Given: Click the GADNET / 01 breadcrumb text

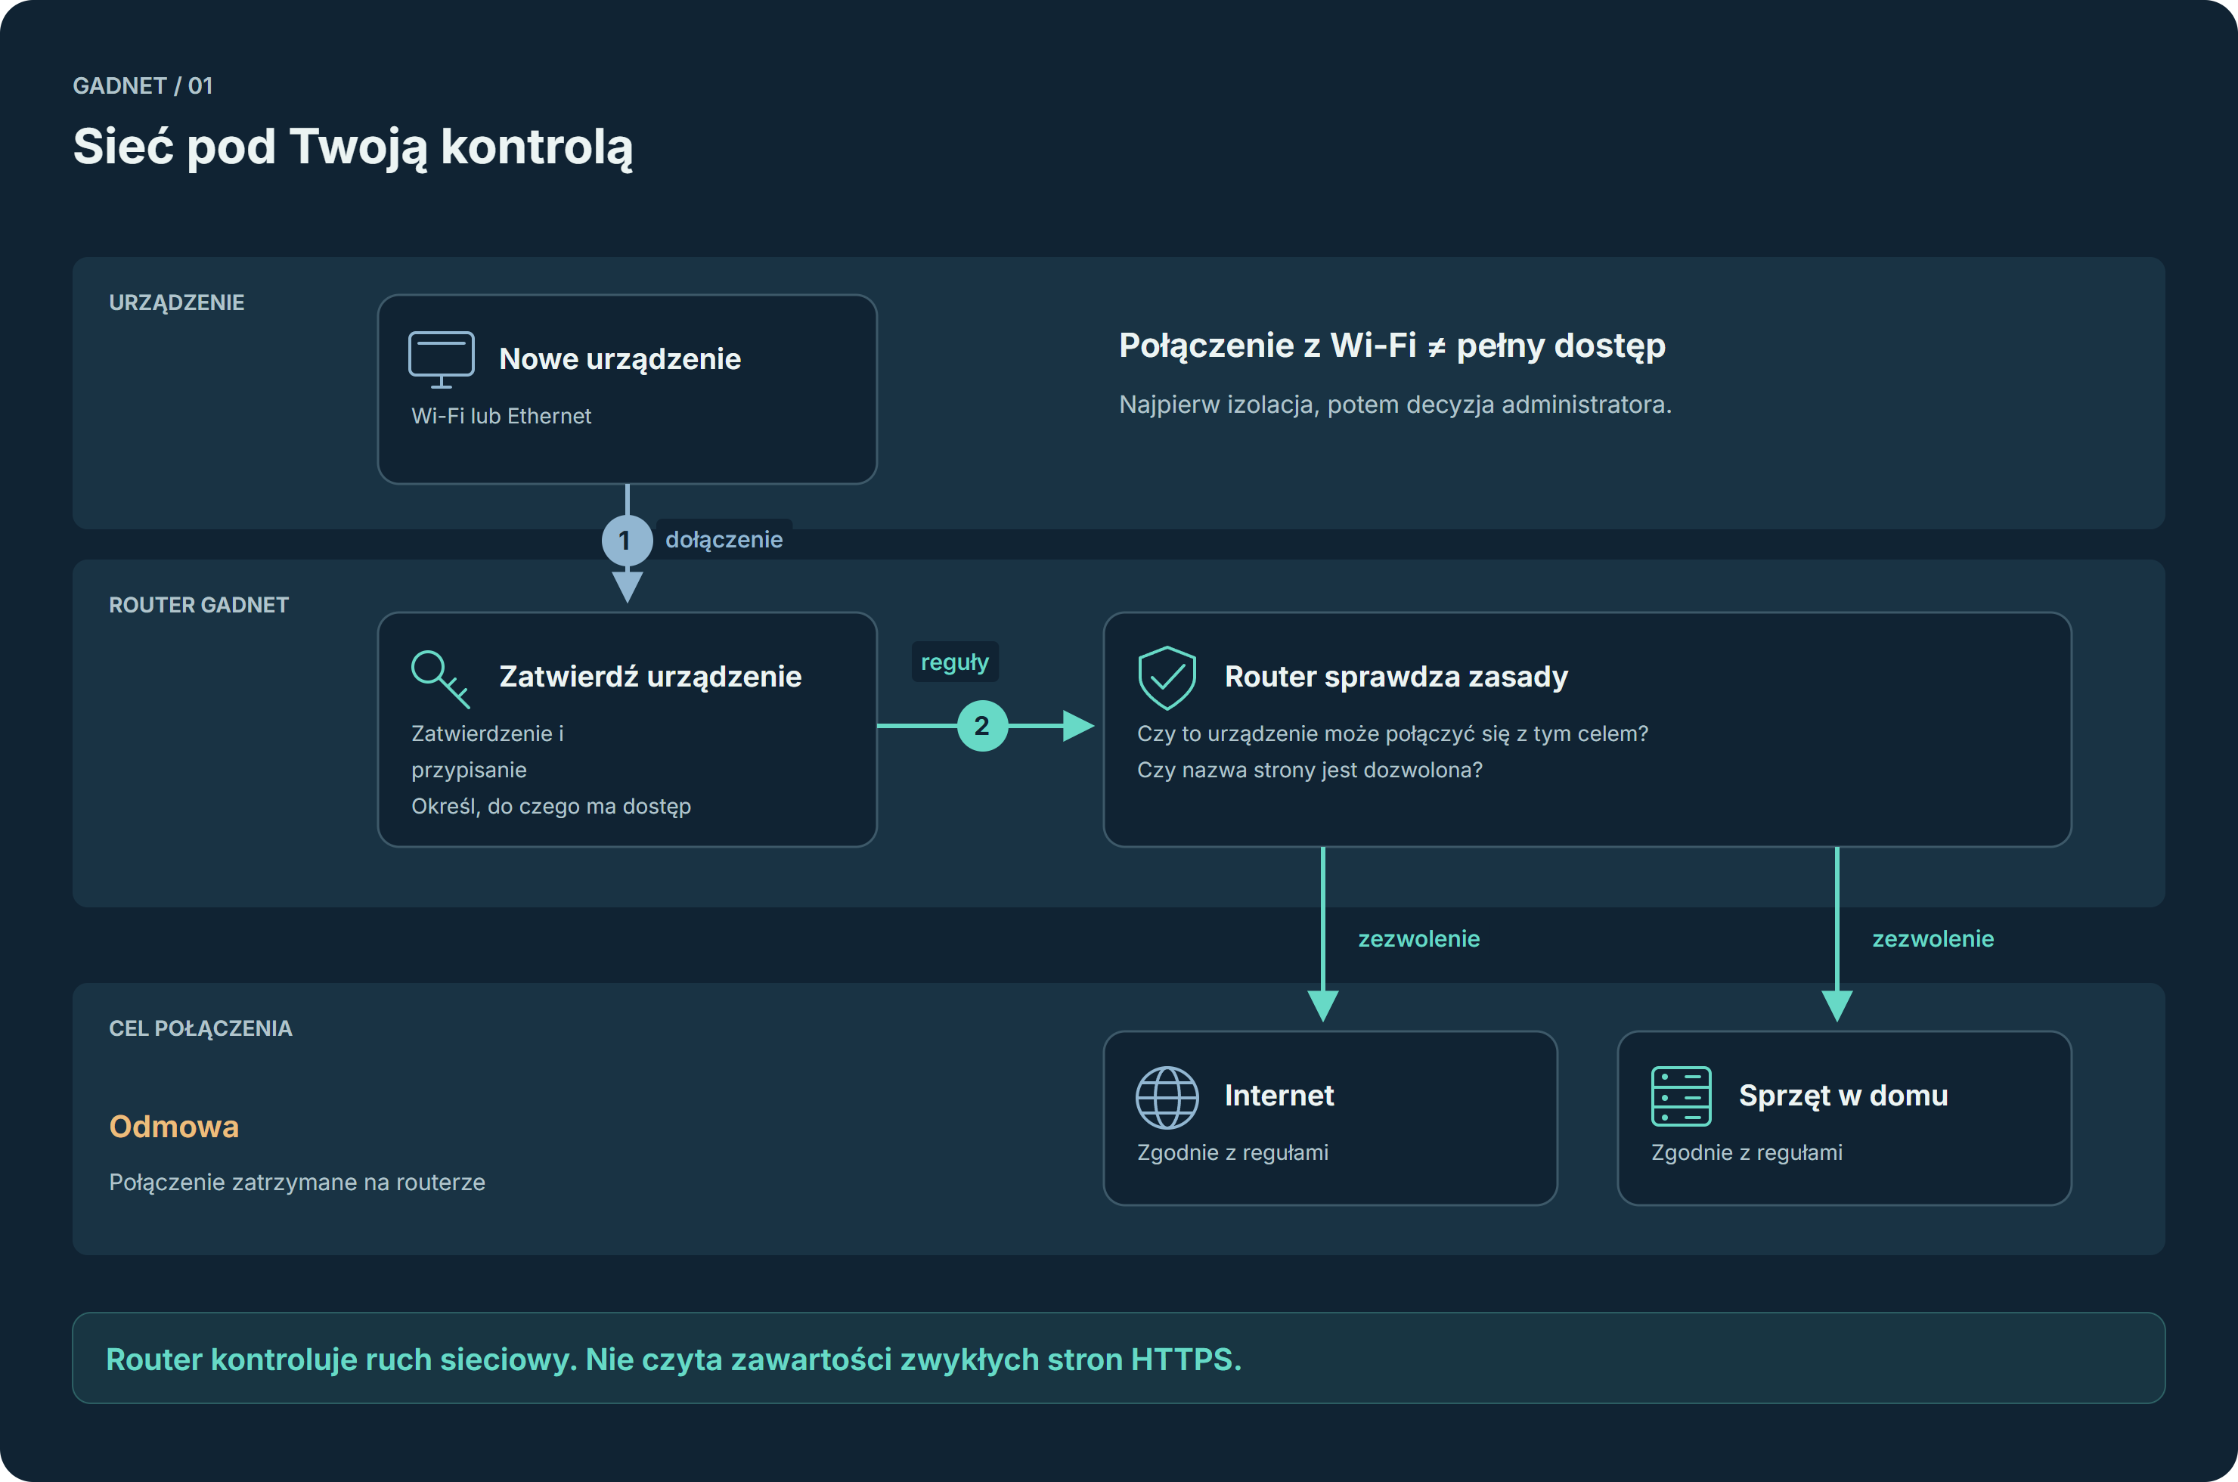Looking at the screenshot, I should point(143,86).
